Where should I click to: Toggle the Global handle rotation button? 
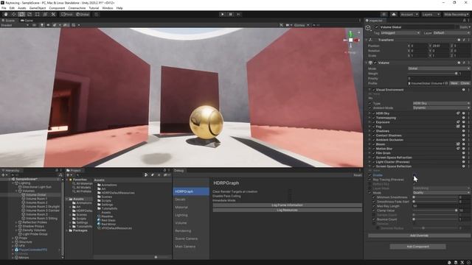coord(83,14)
